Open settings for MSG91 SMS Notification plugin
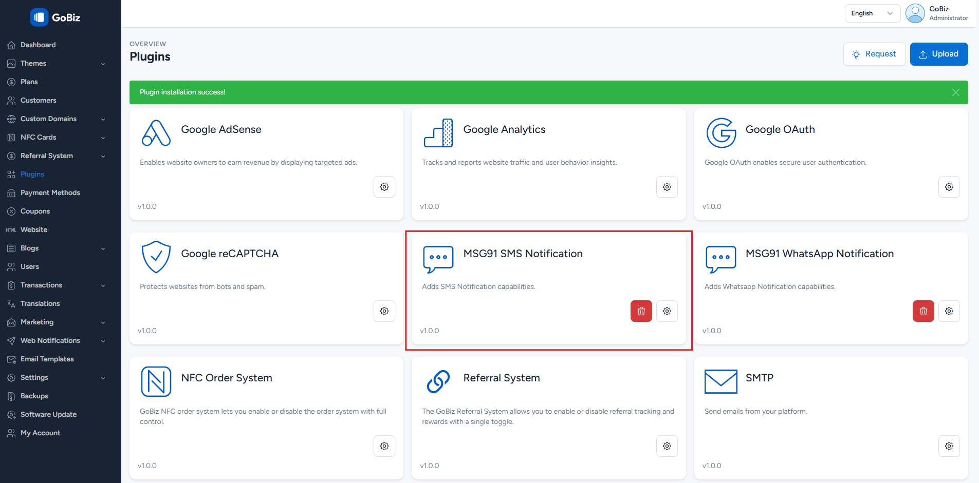 tap(667, 311)
